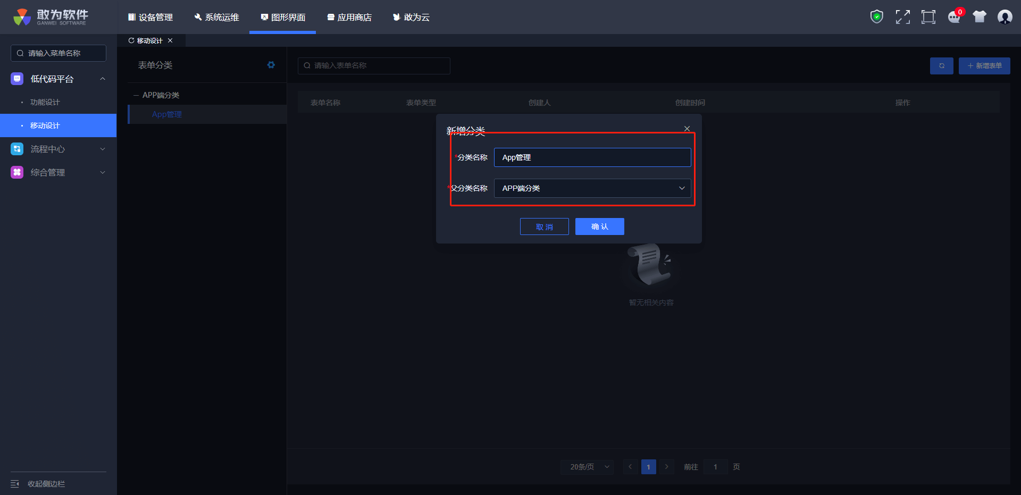The height and width of the screenshot is (495, 1021).
Task: Open the theme skin shirt icon
Action: (x=980, y=17)
